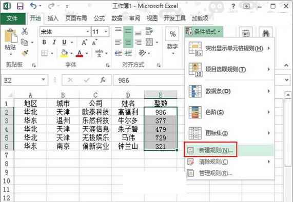Click the align left icon

point(118,43)
